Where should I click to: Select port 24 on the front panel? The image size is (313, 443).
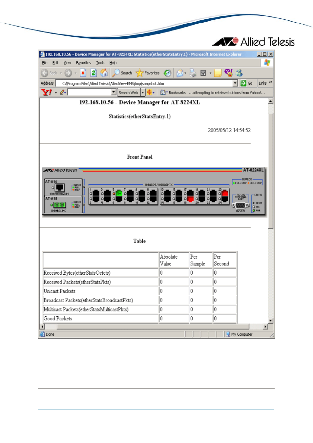pos(225,199)
